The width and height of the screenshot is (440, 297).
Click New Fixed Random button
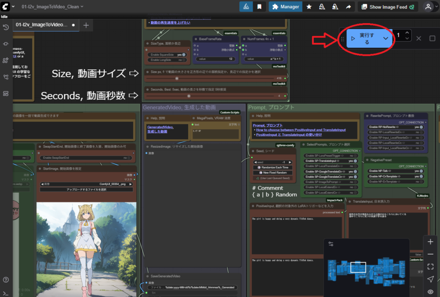pos(273,173)
